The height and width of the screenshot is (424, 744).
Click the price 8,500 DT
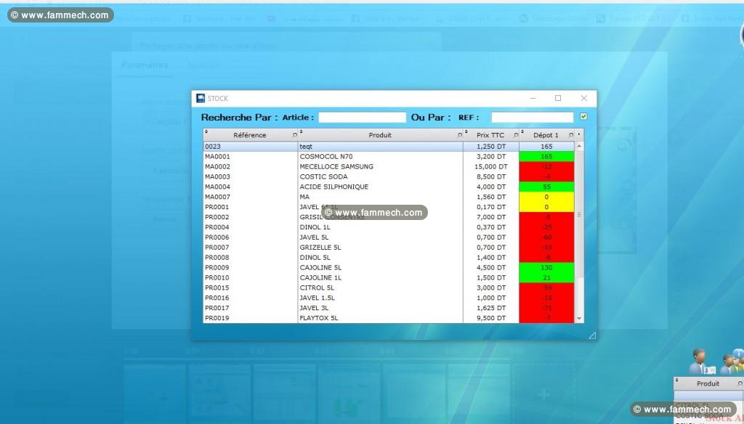coord(491,176)
